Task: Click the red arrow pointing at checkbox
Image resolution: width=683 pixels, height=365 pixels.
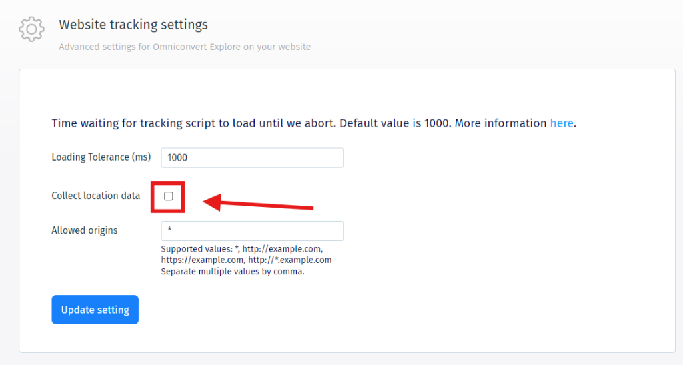Action: click(x=259, y=203)
